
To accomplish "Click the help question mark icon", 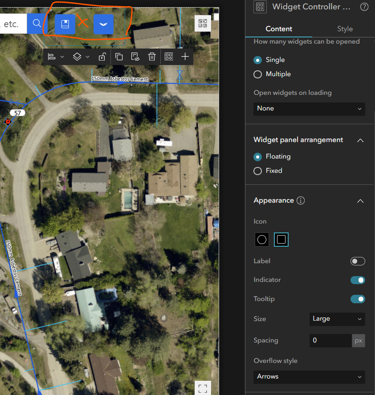I will 364,7.
